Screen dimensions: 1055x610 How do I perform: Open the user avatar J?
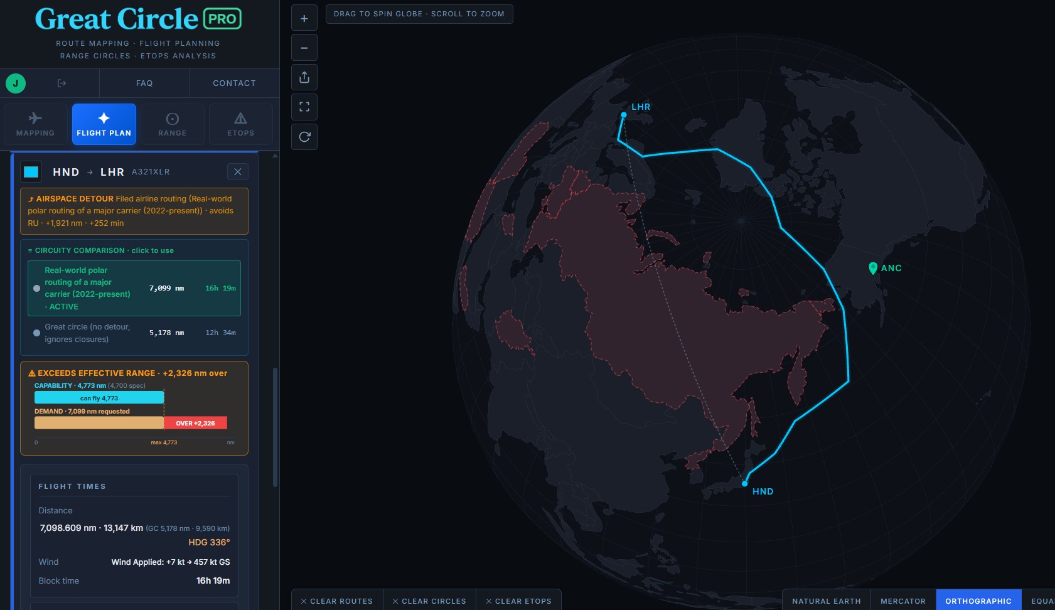click(x=16, y=83)
